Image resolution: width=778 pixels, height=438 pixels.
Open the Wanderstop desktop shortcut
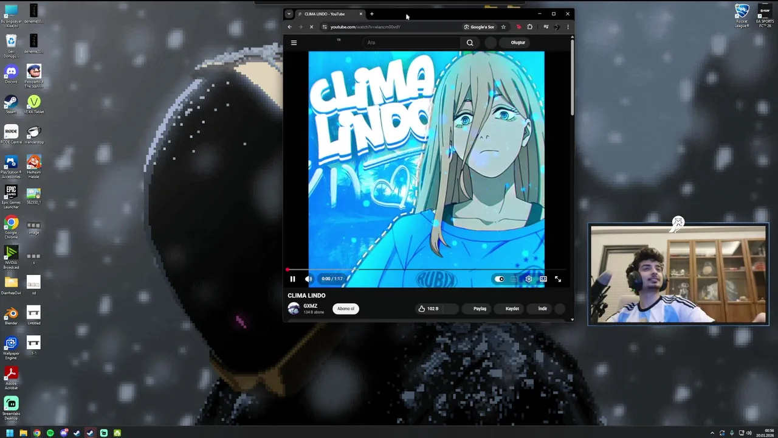[34, 135]
